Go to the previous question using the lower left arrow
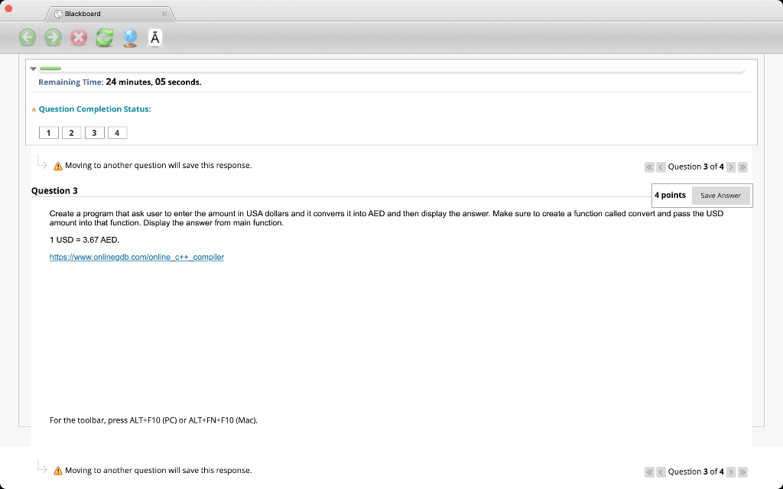783x489 pixels. coord(661,472)
